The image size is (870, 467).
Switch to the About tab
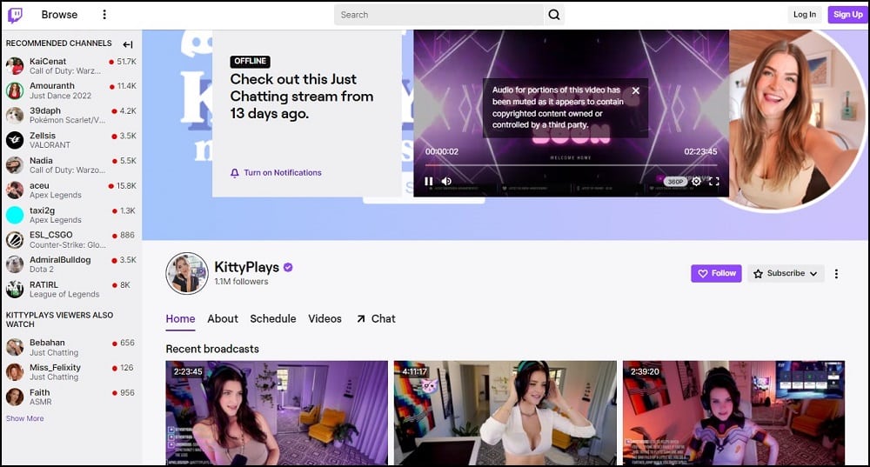pos(223,319)
